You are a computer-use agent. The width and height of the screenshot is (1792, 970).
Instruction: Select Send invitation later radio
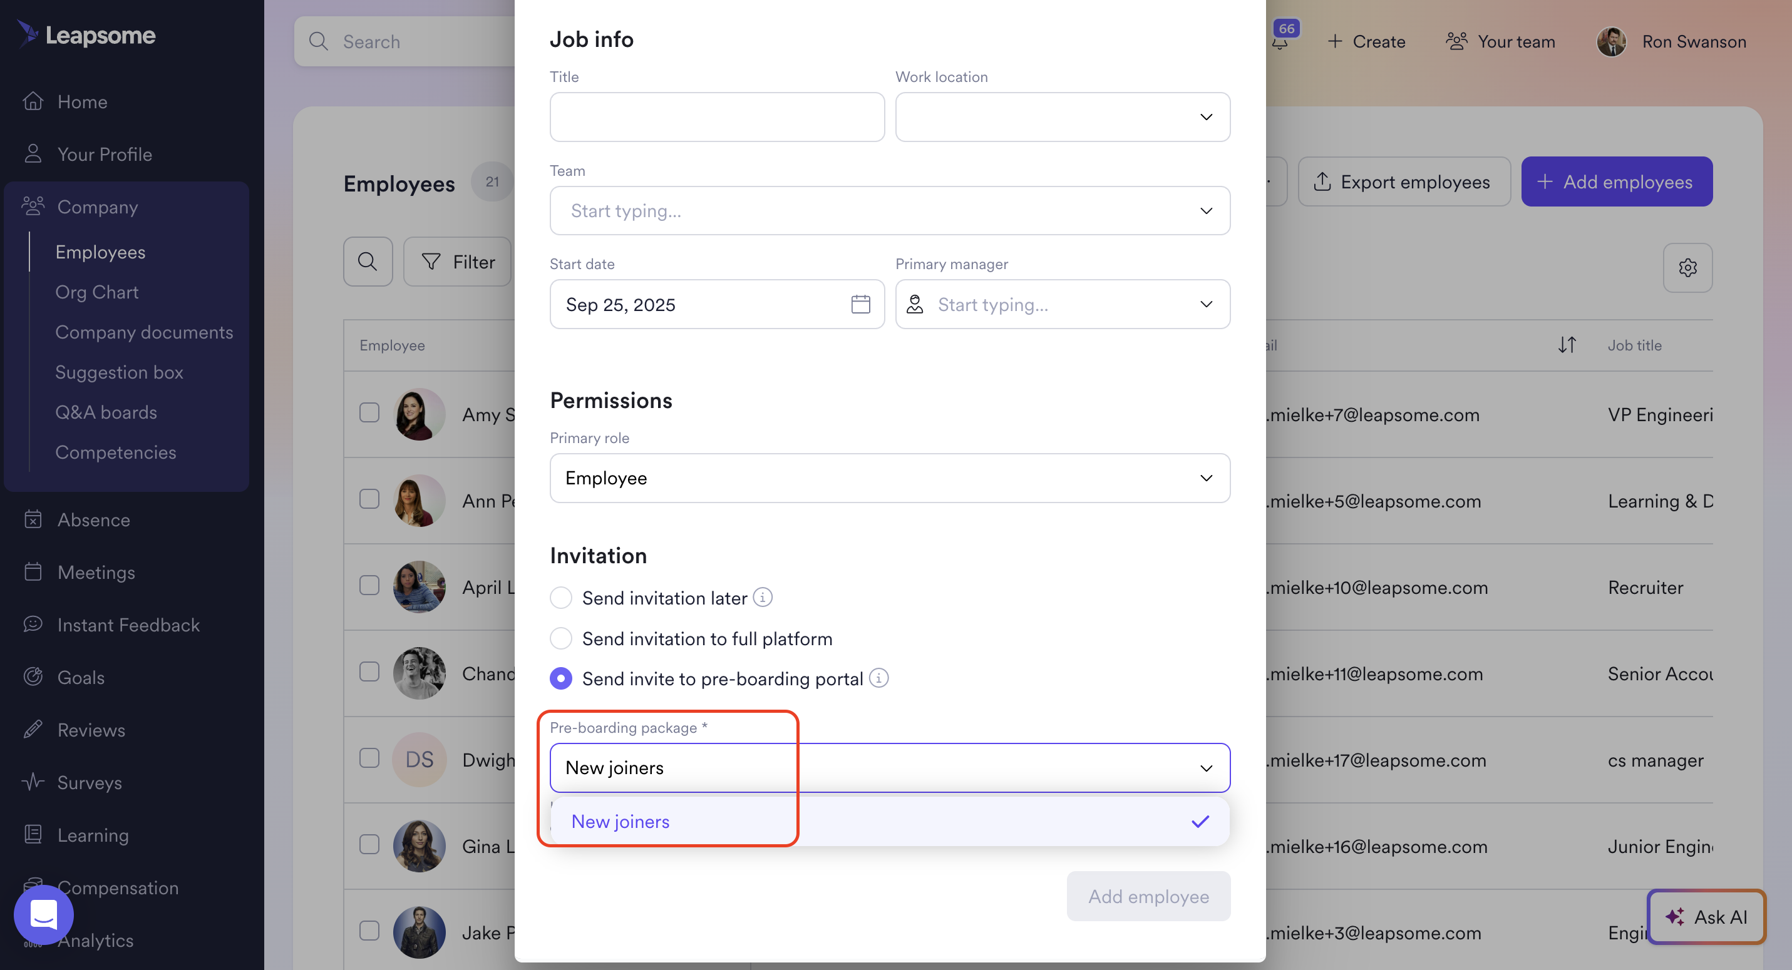pos(560,598)
